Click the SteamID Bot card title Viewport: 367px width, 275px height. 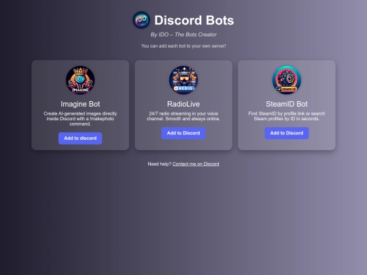[287, 104]
